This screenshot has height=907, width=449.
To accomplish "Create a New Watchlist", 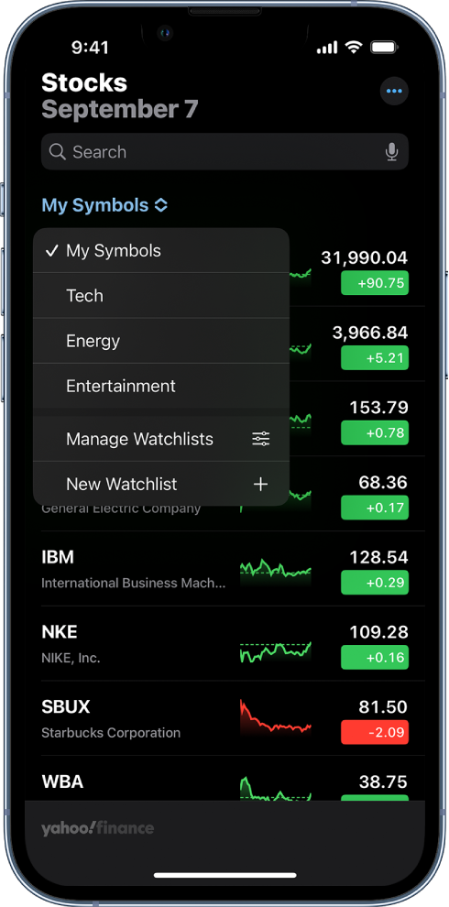I will (161, 484).
